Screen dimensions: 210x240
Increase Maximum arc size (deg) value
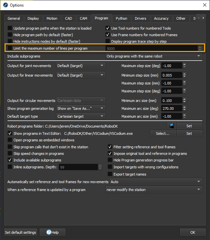[184, 107]
